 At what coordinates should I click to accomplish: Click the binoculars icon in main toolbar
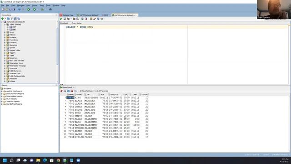(x=50, y=9)
